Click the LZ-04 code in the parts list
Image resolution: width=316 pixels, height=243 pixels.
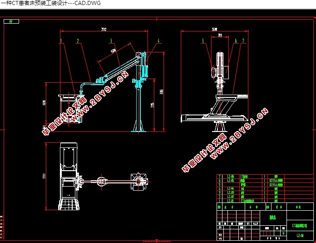[231, 189]
